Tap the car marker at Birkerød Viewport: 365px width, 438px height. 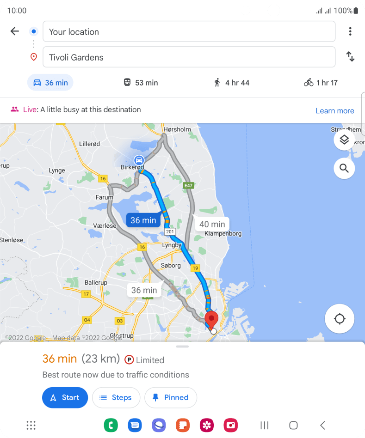pos(139,160)
